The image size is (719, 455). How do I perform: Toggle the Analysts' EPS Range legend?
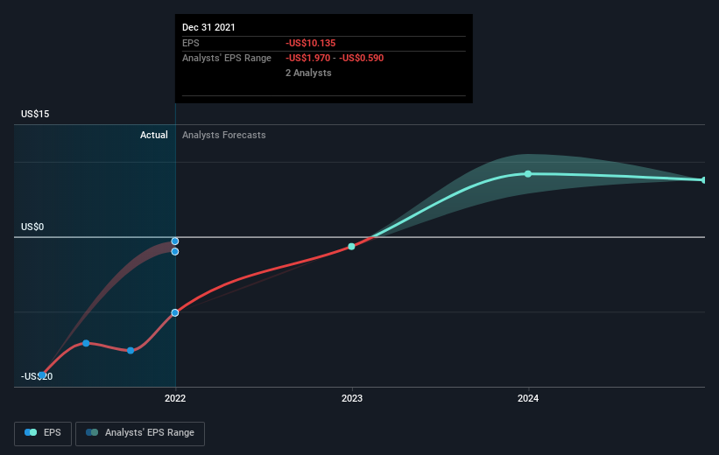[x=140, y=433]
